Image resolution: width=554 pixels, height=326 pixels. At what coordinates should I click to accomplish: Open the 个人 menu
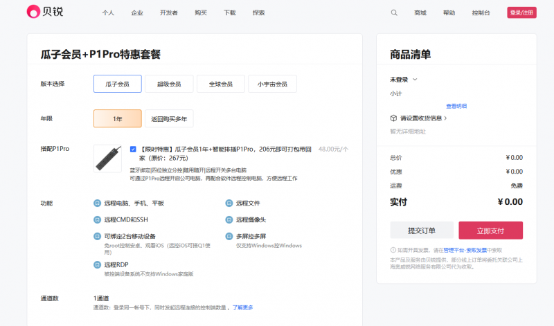click(108, 12)
